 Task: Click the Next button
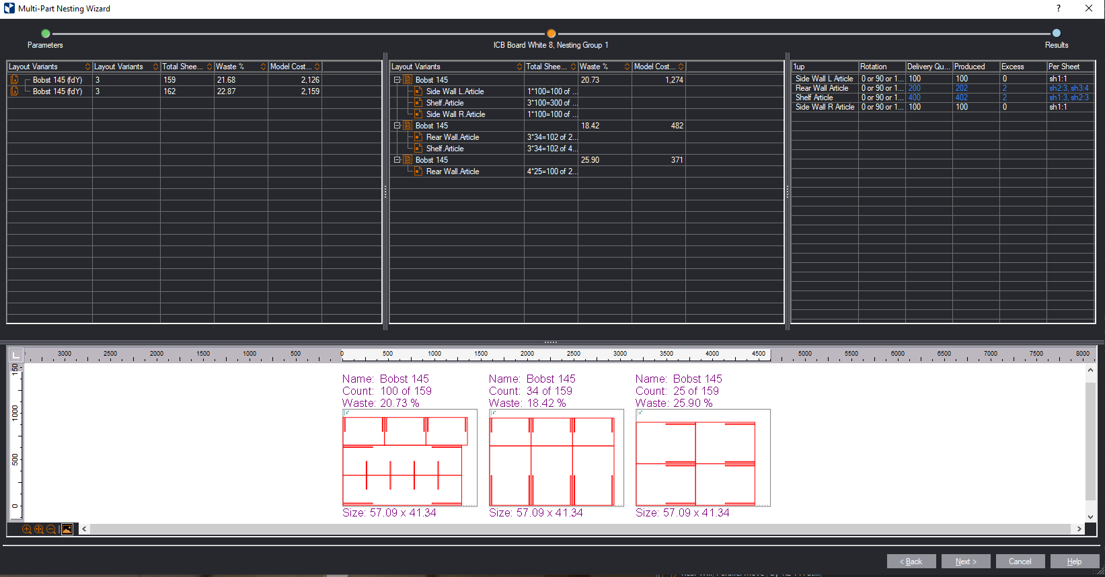966,562
